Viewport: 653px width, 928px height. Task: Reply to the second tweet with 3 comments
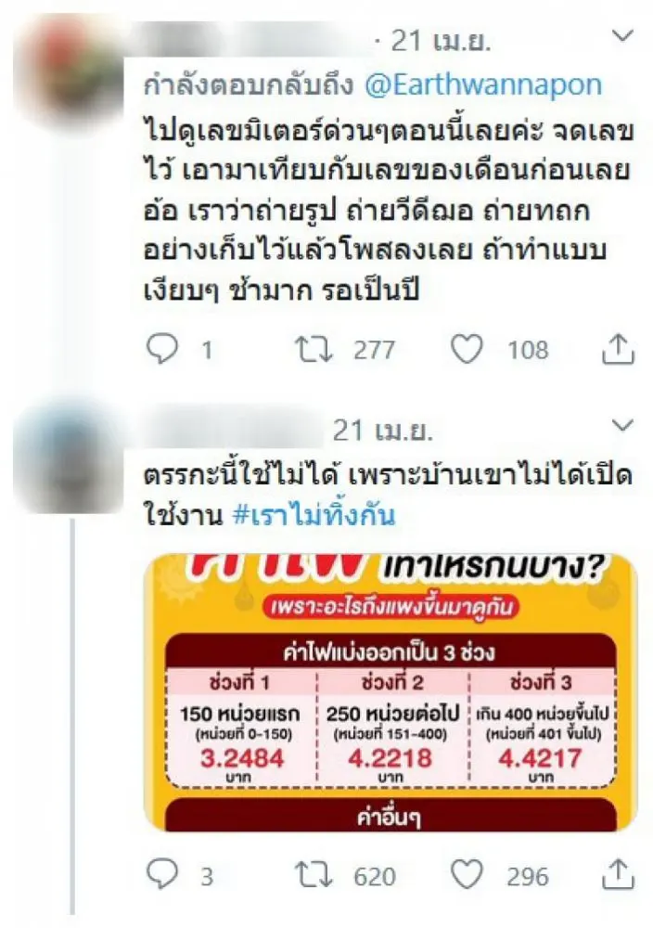161,874
